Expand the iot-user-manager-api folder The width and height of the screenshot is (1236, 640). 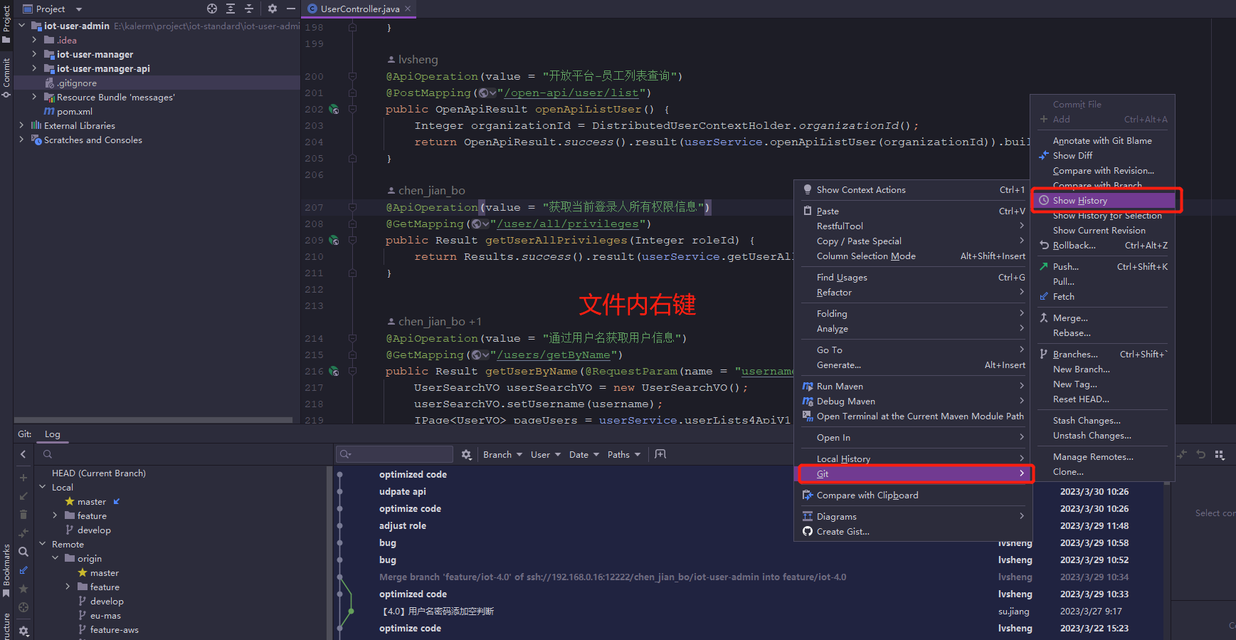coord(34,68)
